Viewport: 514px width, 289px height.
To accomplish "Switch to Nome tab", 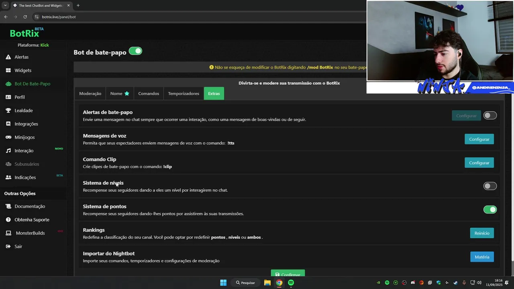I will [x=120, y=94].
